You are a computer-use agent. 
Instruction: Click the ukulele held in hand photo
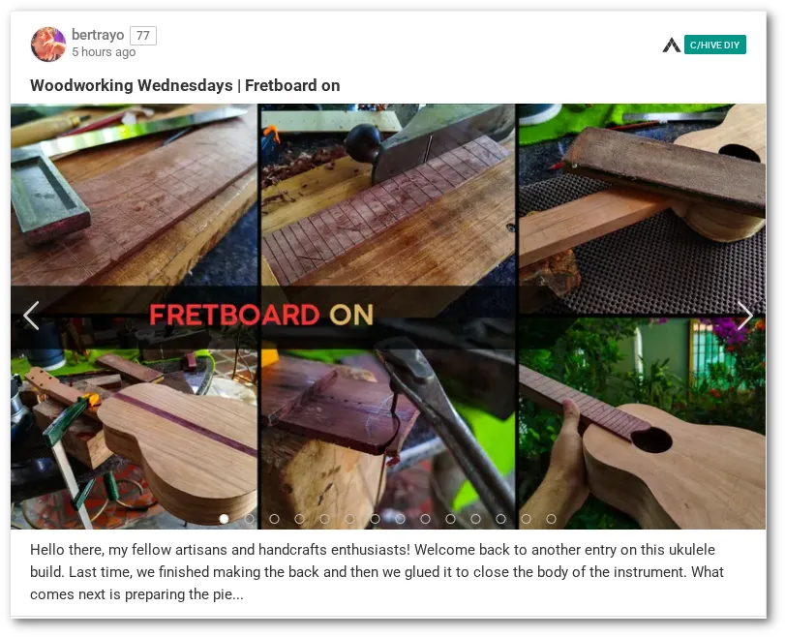pyautogui.click(x=643, y=423)
